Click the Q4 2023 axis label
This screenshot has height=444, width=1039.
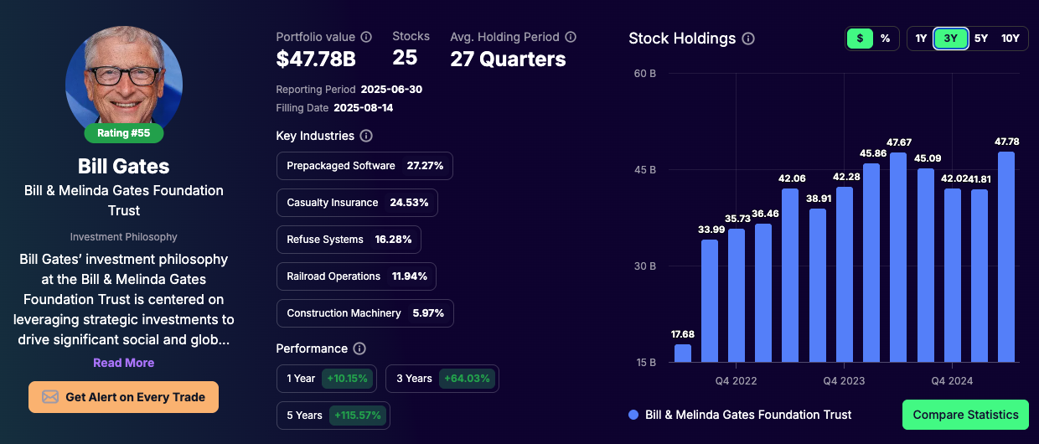(x=844, y=381)
